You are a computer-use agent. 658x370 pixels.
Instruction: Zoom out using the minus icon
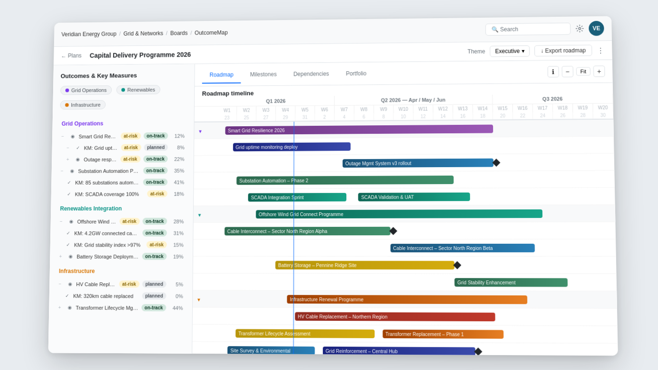tap(567, 71)
